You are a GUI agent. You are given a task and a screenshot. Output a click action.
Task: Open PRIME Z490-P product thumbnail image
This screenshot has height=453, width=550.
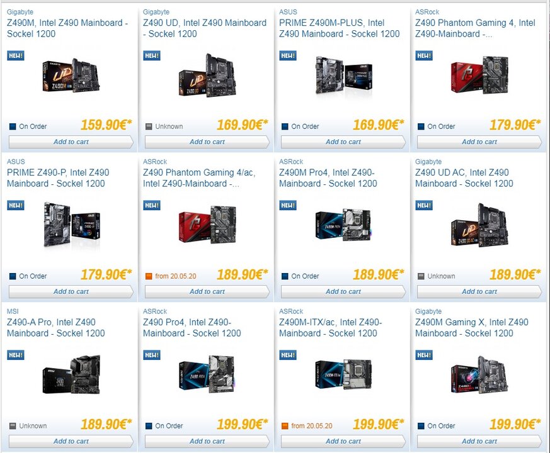[72, 224]
